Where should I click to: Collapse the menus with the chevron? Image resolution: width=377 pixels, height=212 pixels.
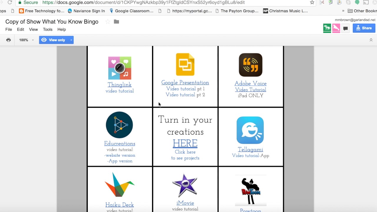point(371,40)
